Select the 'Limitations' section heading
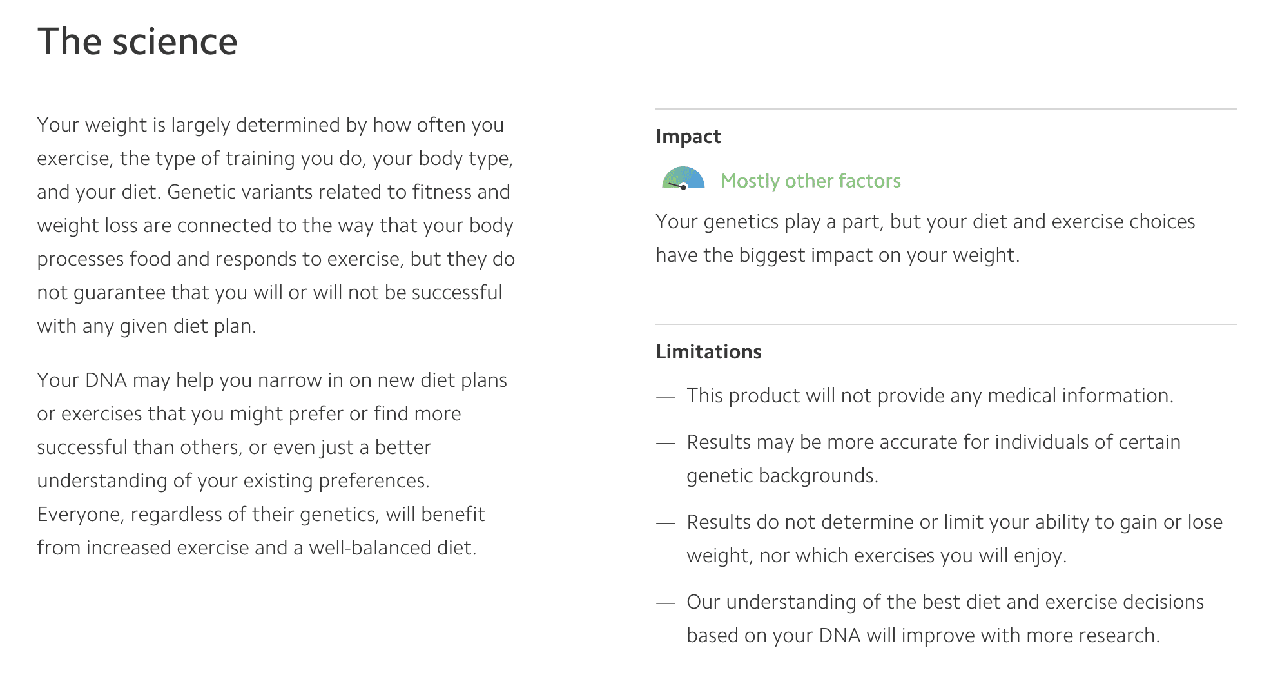1280x686 pixels. (708, 352)
